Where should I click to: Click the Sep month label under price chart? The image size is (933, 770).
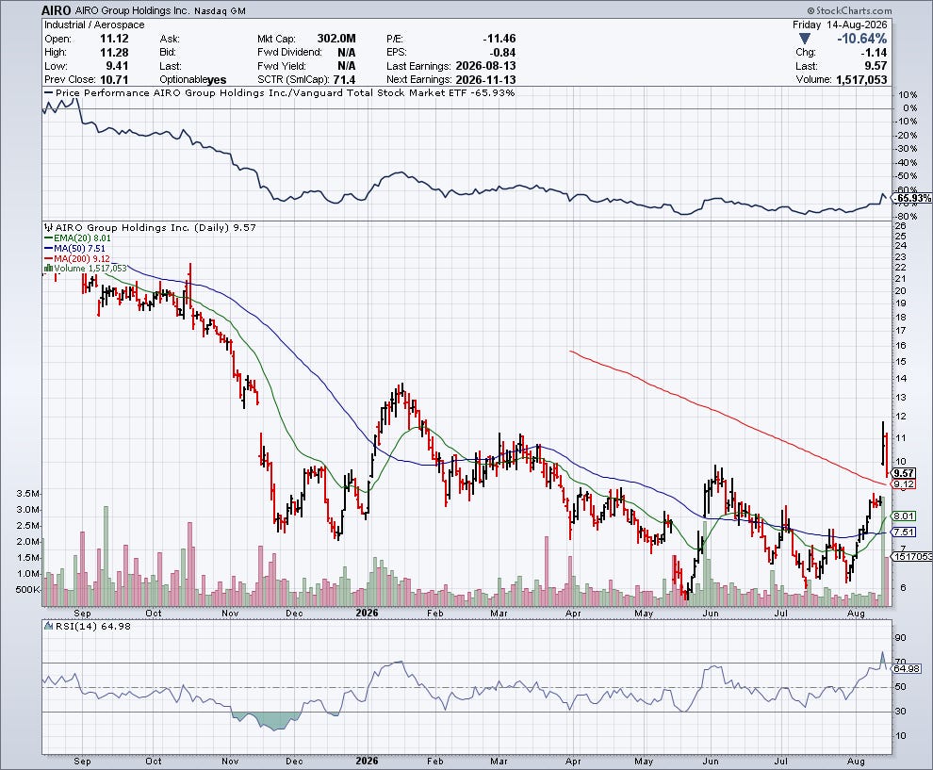click(x=82, y=613)
